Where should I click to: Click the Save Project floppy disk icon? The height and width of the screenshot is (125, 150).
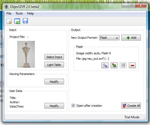[x=25, y=21]
